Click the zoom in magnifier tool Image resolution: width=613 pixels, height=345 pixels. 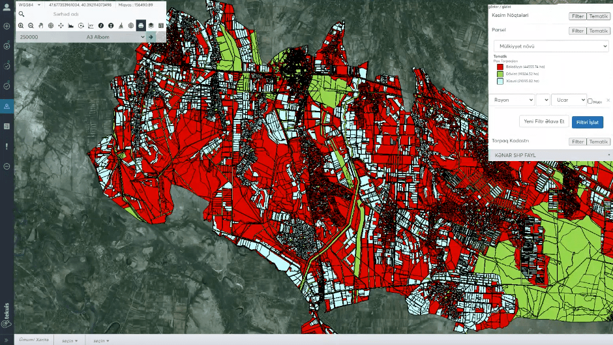21,25
